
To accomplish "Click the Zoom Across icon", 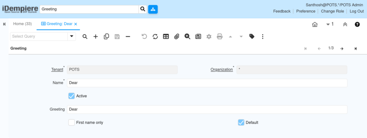I will coord(187,37).
